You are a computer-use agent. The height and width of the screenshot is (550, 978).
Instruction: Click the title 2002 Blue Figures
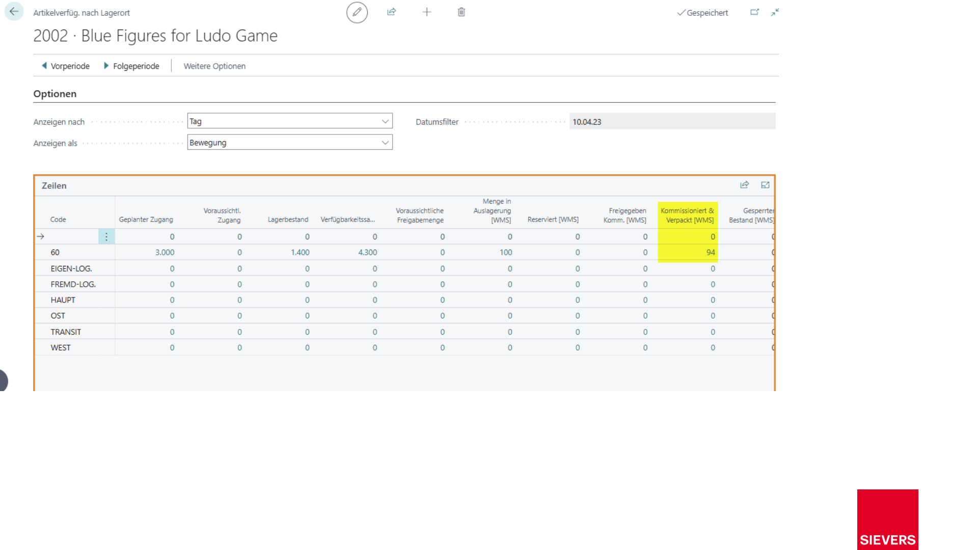click(155, 36)
